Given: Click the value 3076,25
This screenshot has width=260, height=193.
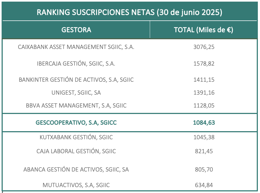Looking at the screenshot, I should pyautogui.click(x=204, y=47).
